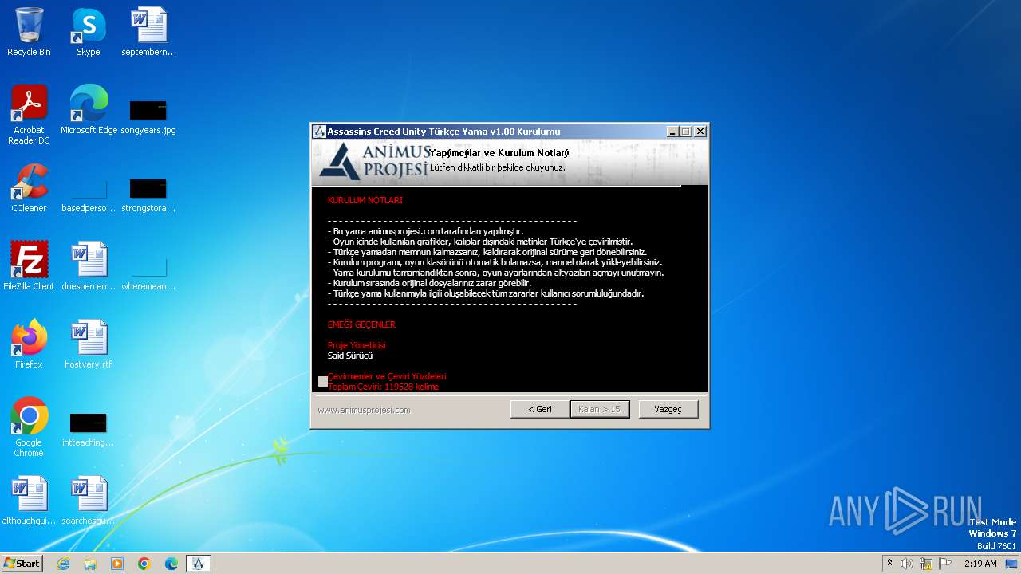Image resolution: width=1021 pixels, height=574 pixels.
Task: Open Windows Explorer folder in taskbar
Action: [90, 564]
